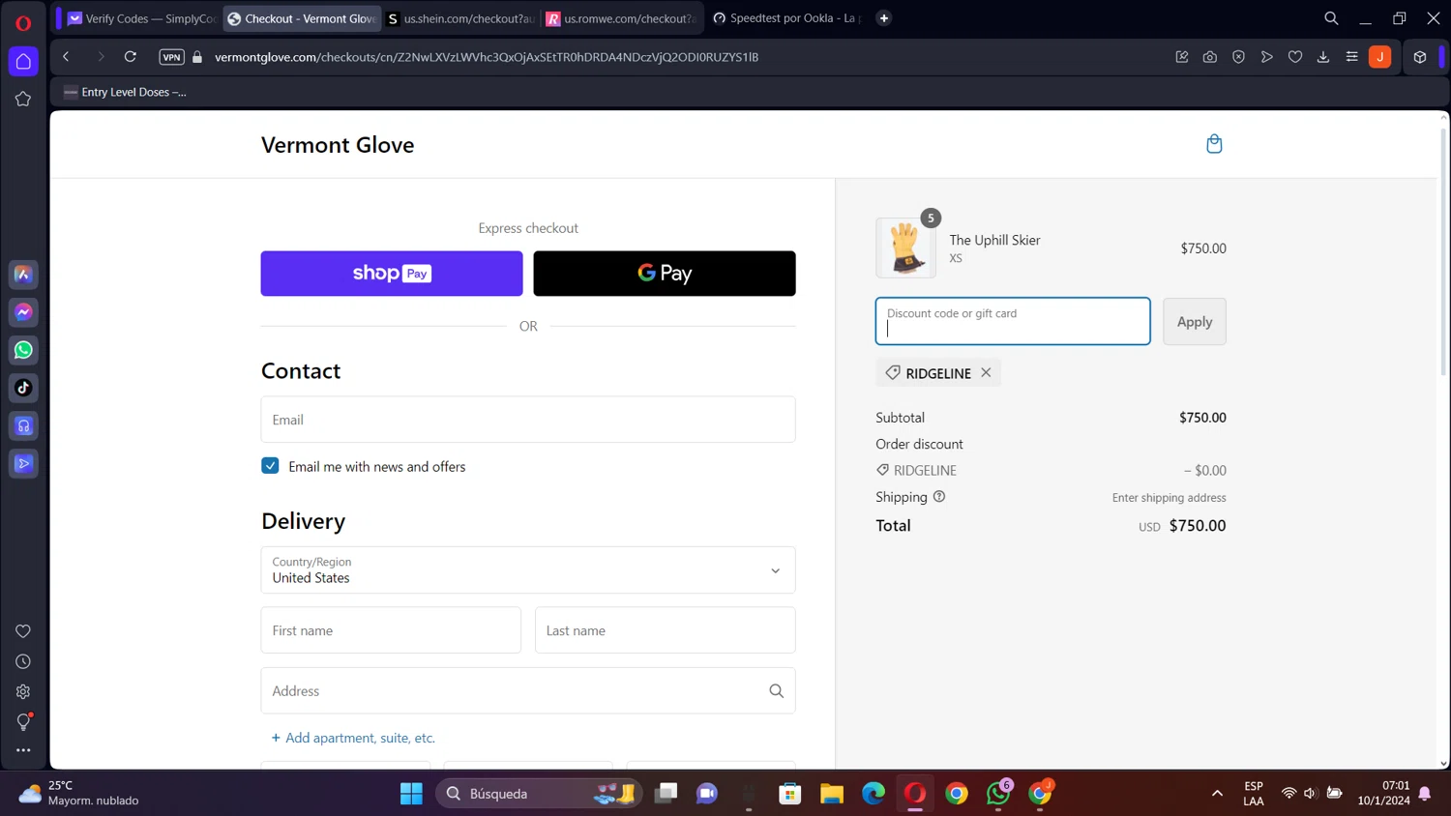The width and height of the screenshot is (1451, 816).
Task: Focus the Last name field
Action: [x=666, y=630]
